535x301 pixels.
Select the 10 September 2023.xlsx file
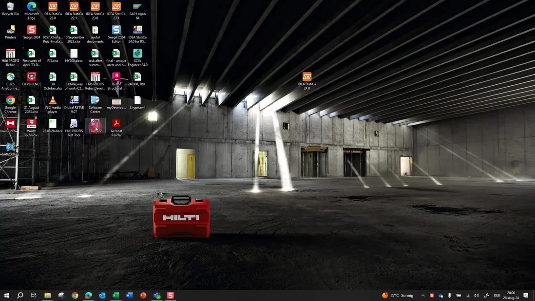[x=74, y=34]
